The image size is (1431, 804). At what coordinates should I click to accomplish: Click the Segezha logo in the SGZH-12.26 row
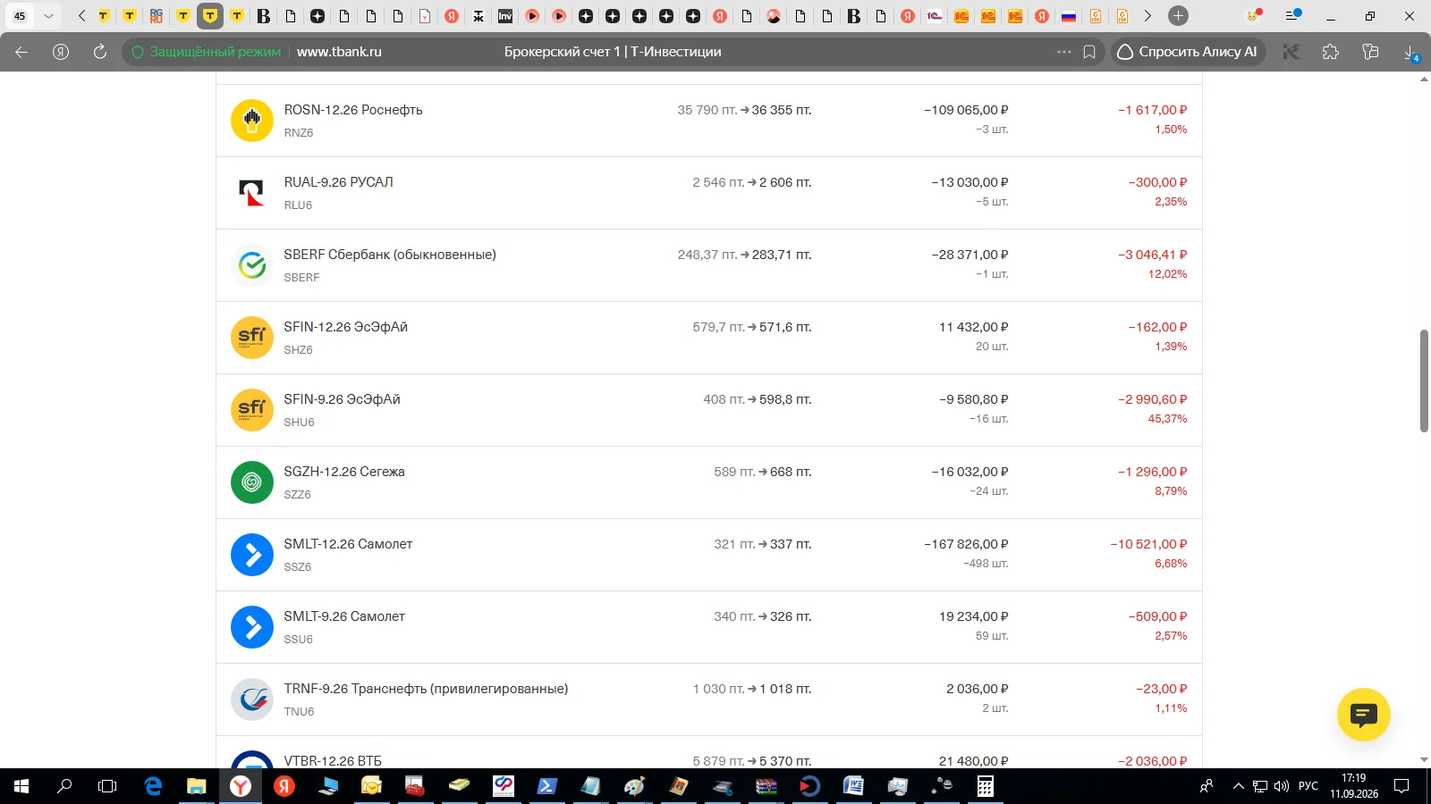[252, 482]
